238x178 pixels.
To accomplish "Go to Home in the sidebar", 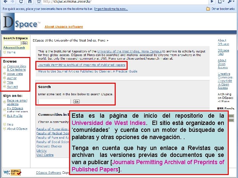I will 11,52.
